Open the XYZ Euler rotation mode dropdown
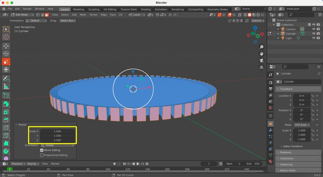This screenshot has height=177, width=323. click(302, 125)
